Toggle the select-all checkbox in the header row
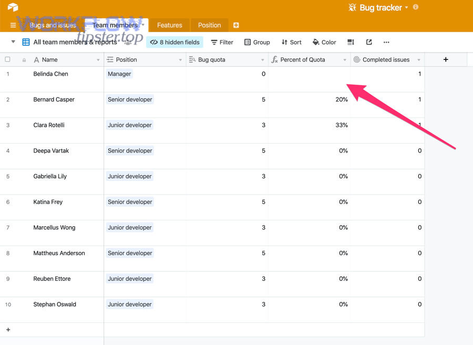Screen dimensions: 473x345 (7, 59)
